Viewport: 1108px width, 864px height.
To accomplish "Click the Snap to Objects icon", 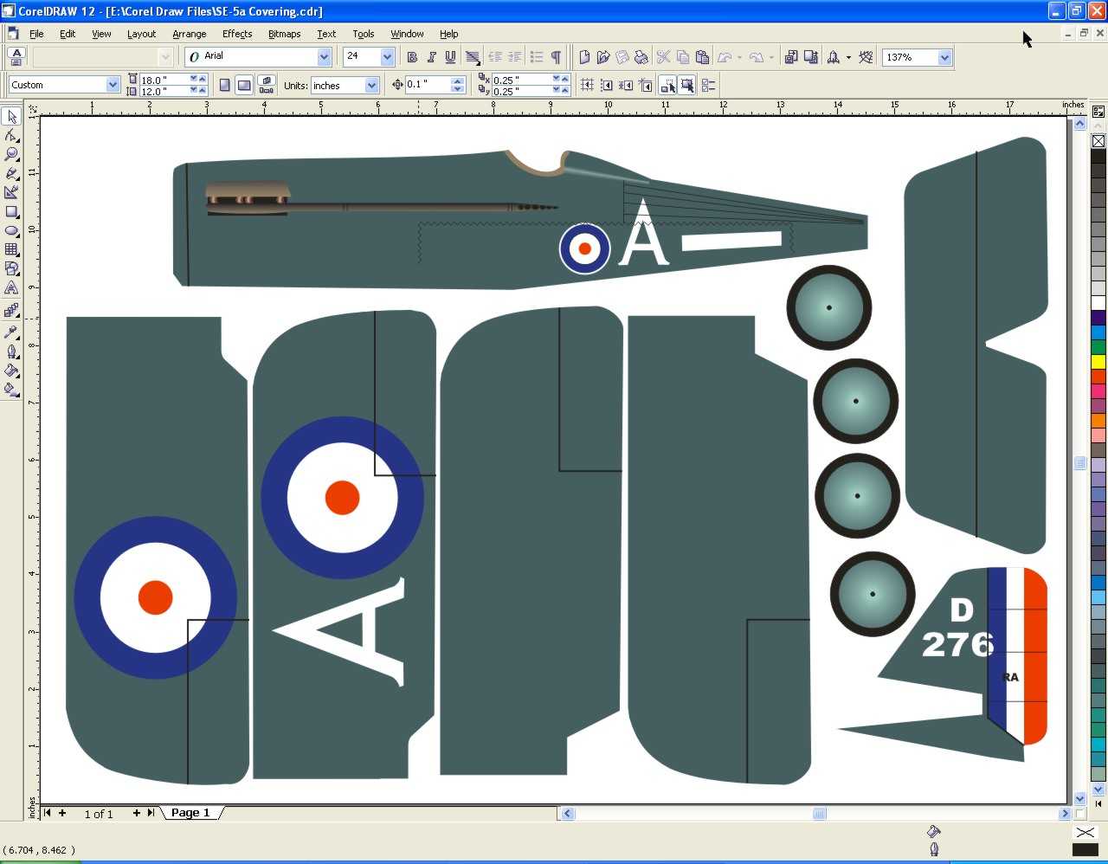I will click(x=625, y=85).
